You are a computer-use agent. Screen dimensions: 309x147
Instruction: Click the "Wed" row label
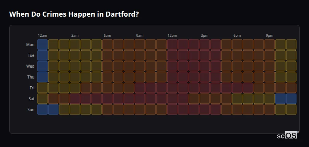click(x=30, y=66)
